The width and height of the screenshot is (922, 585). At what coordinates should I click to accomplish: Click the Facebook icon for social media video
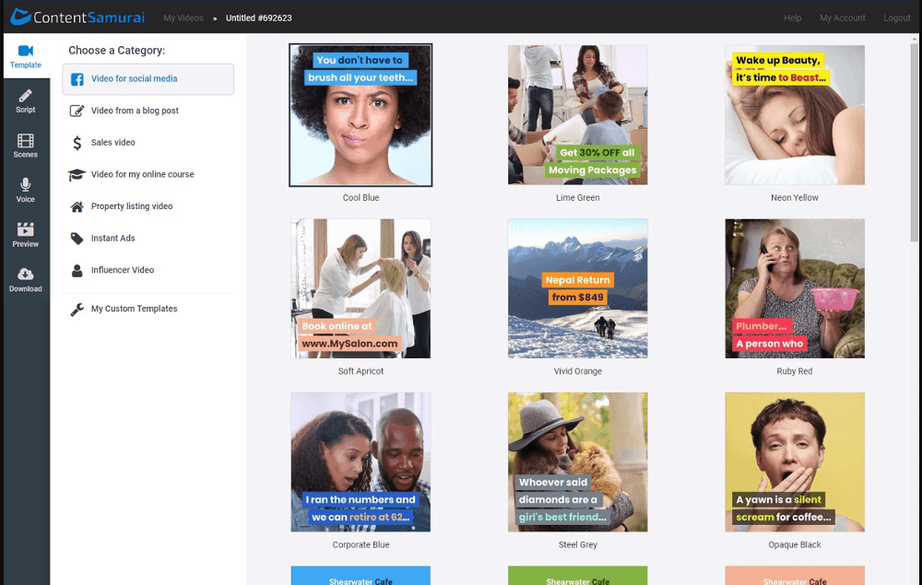[x=77, y=79]
